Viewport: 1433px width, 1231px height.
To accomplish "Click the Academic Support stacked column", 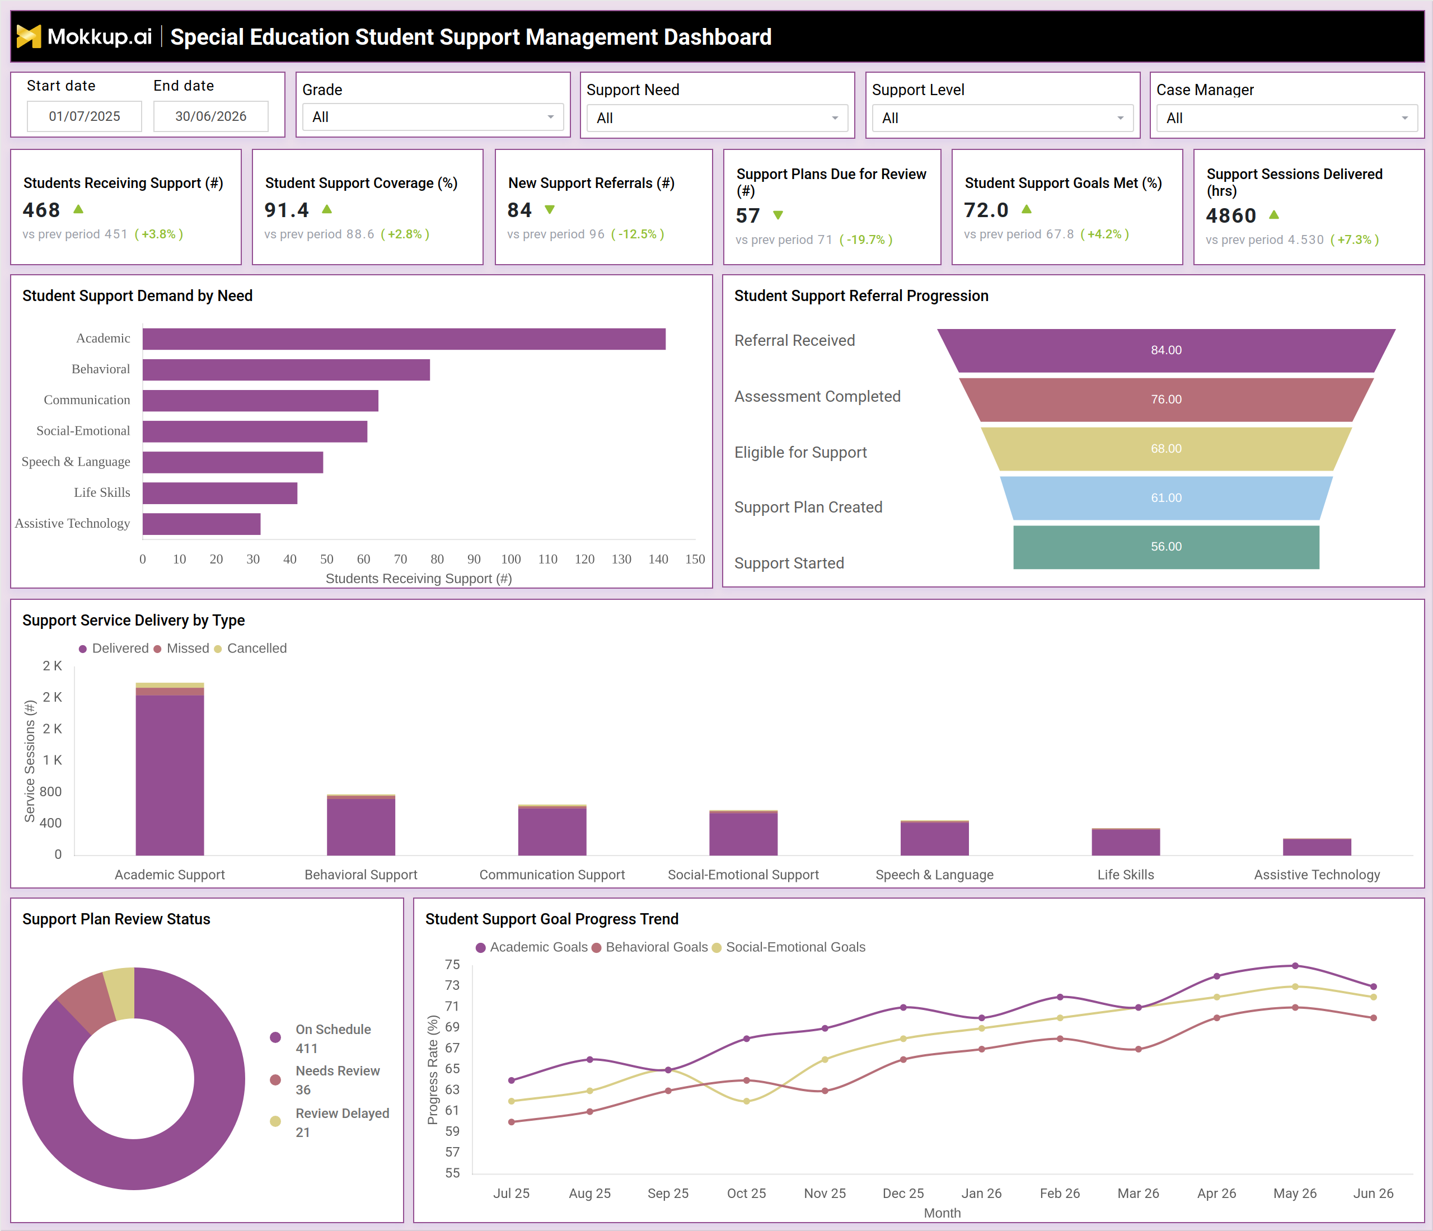I will click(x=170, y=769).
